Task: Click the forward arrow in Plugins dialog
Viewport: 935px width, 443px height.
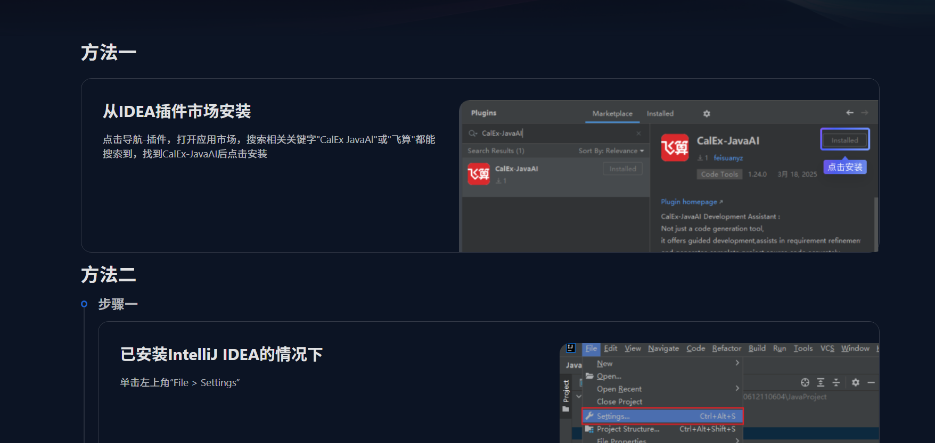Action: (x=865, y=113)
